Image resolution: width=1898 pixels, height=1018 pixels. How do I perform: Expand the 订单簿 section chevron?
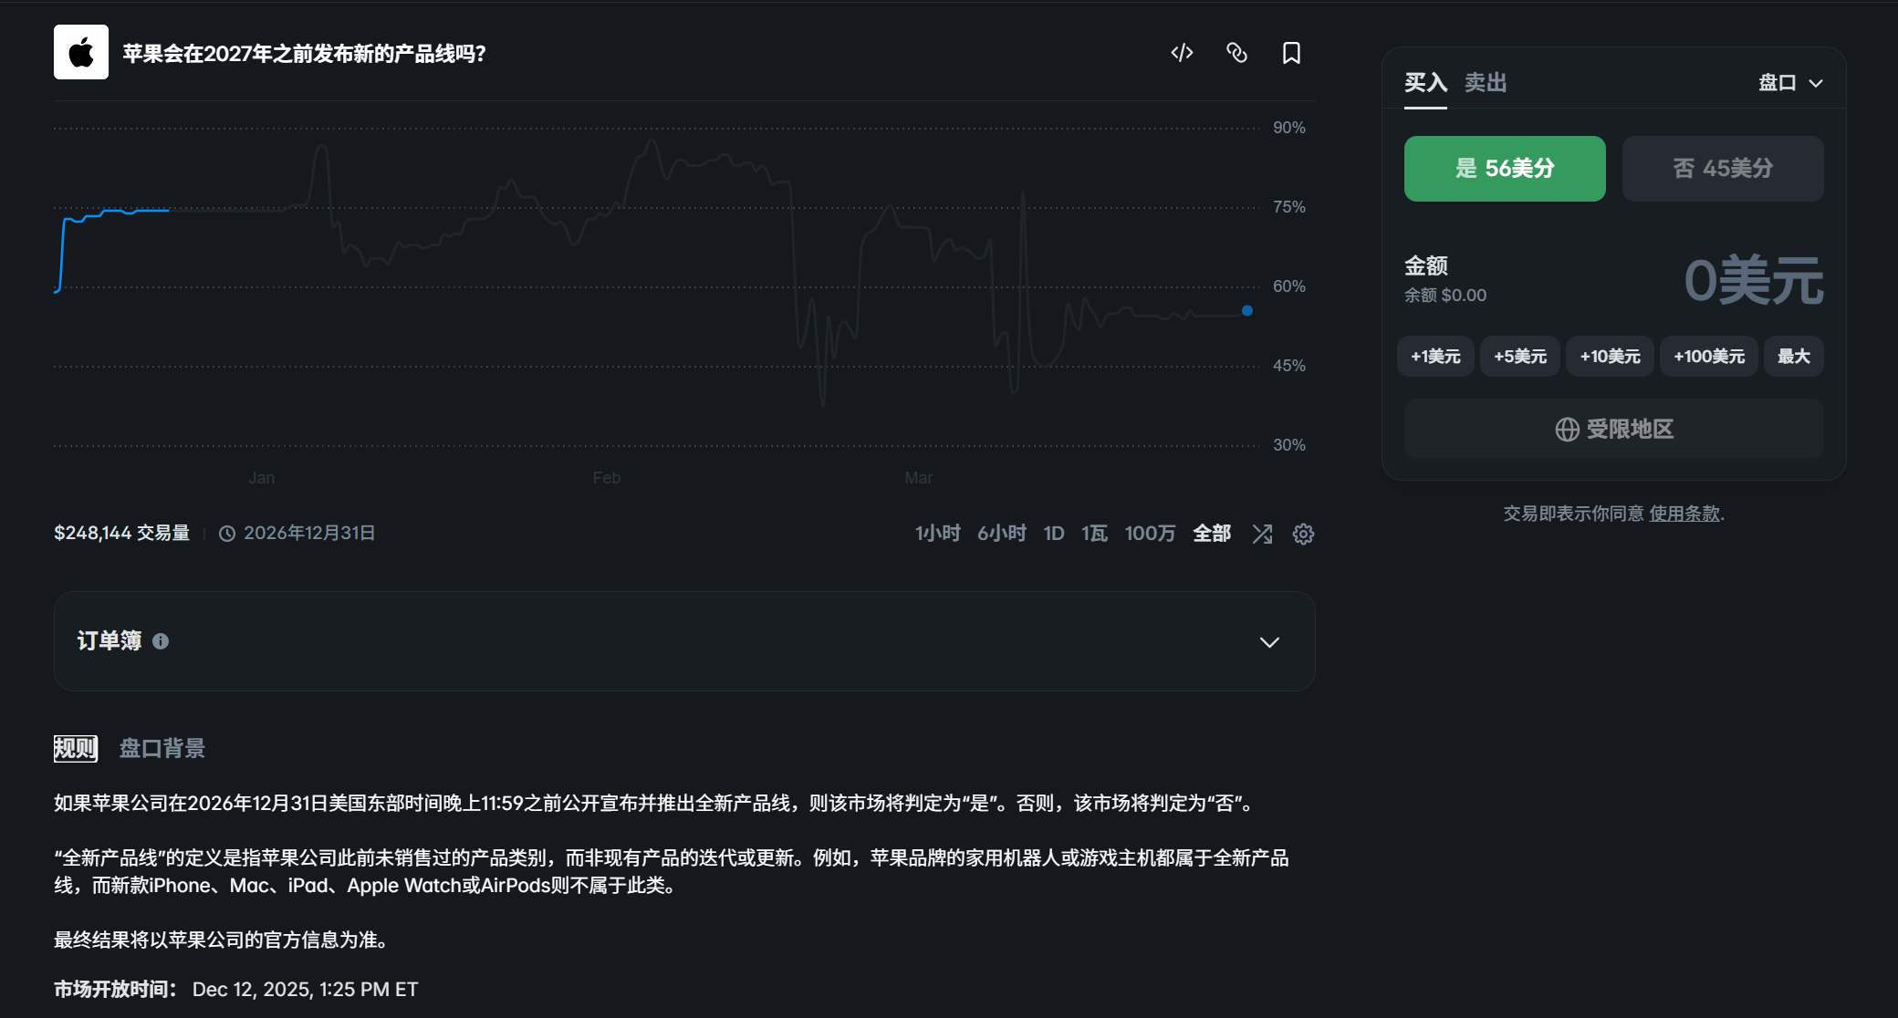[x=1269, y=642]
